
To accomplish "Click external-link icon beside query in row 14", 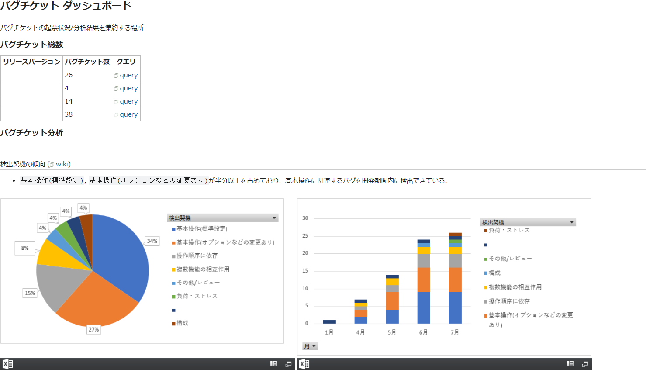I will (116, 102).
